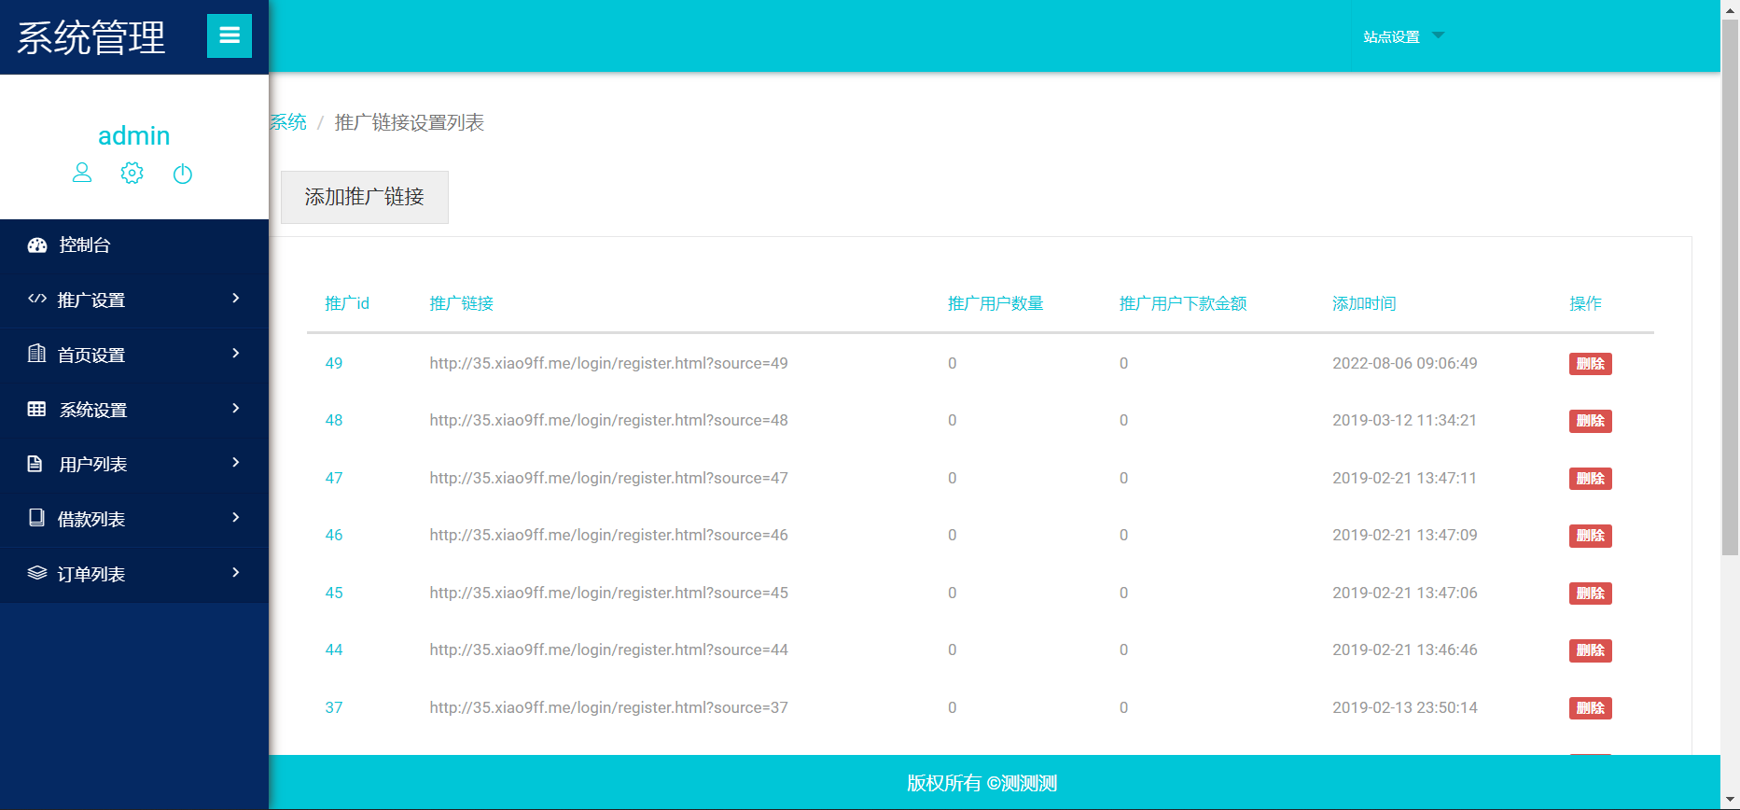1740x810 pixels.
Task: Expand the 推广设置 menu chevron
Action: coord(236,299)
